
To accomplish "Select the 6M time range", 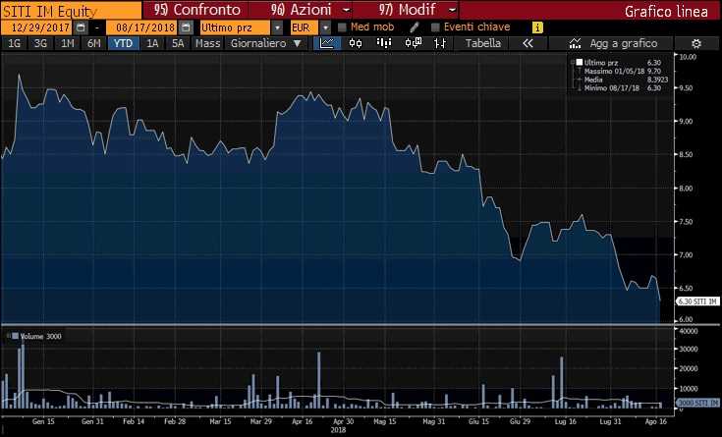I will 94,44.
